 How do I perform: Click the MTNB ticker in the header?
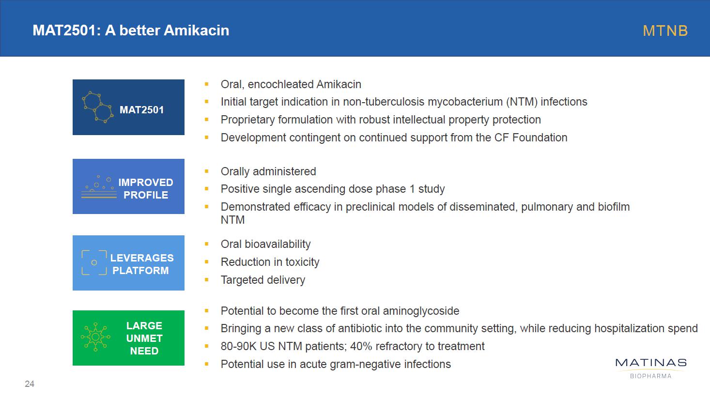pos(665,31)
